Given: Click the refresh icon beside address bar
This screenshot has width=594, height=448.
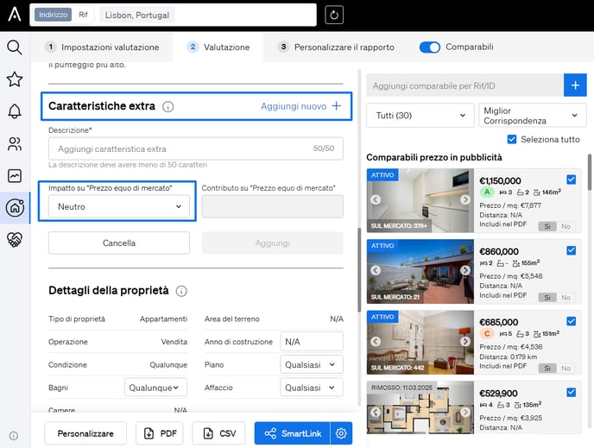Looking at the screenshot, I should click(x=333, y=15).
